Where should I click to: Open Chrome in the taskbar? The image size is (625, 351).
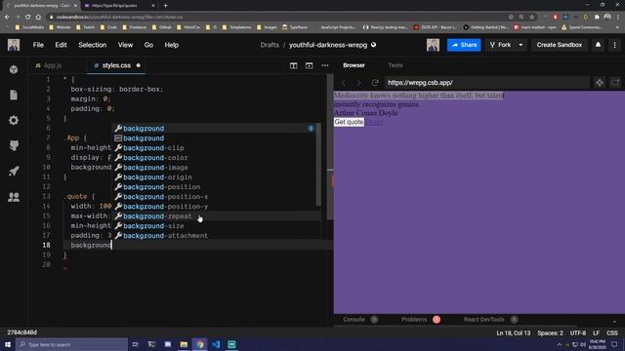(x=199, y=344)
